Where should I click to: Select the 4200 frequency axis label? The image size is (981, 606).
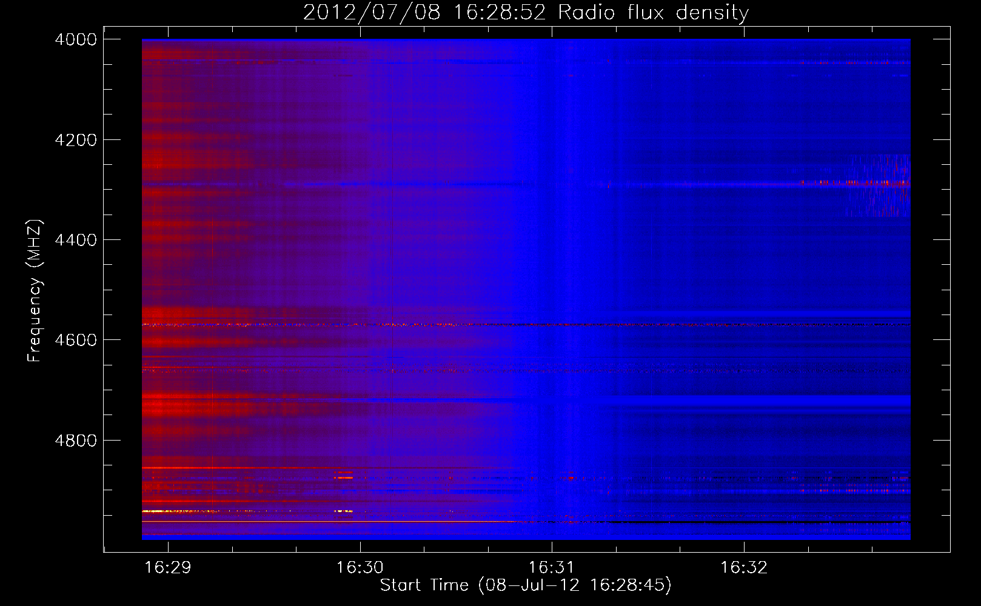(x=76, y=140)
